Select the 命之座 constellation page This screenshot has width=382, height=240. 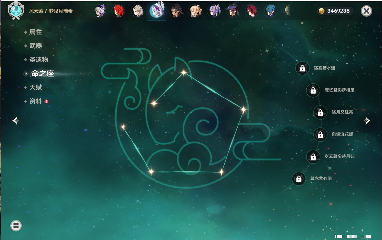coord(42,73)
